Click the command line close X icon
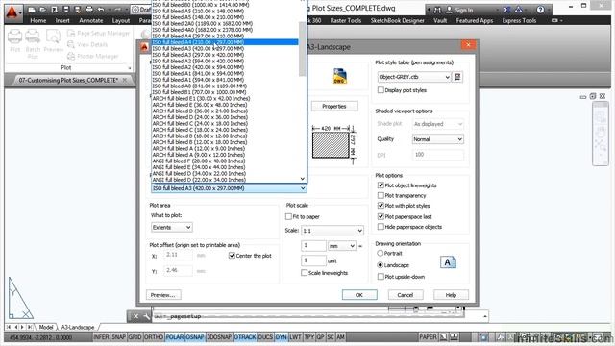 [x=135, y=316]
